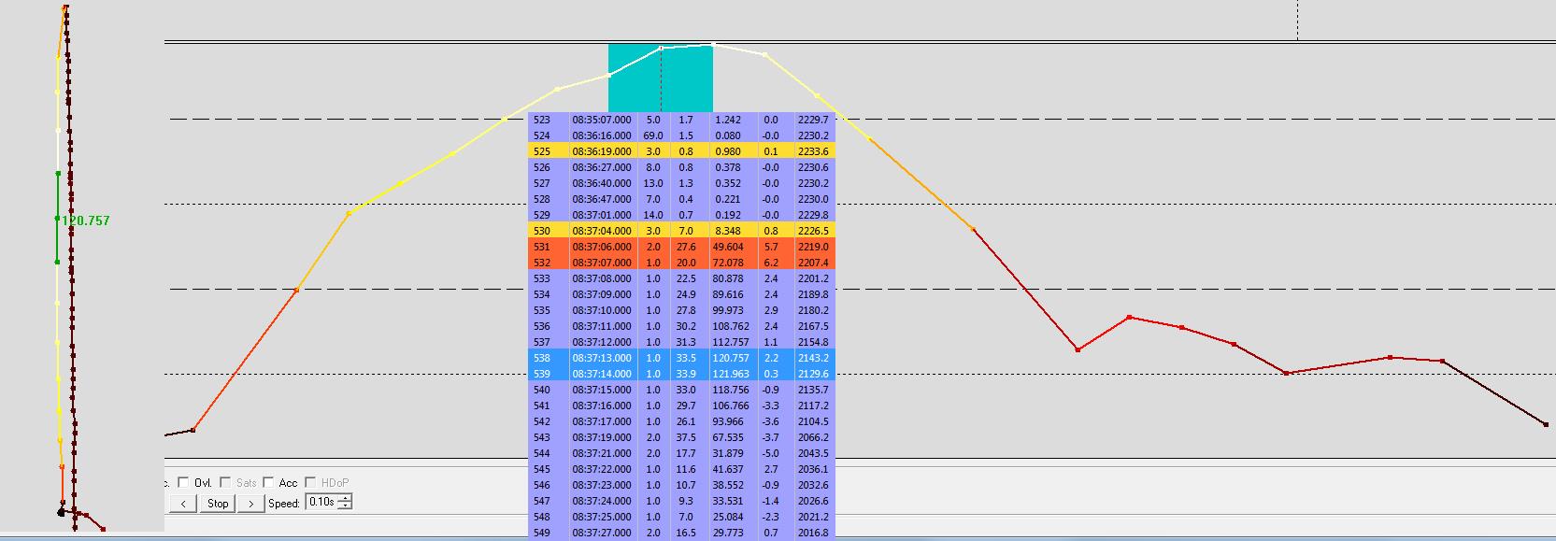Select time 08:36:40.000 in row 527
The height and width of the screenshot is (541, 1556).
(x=602, y=183)
